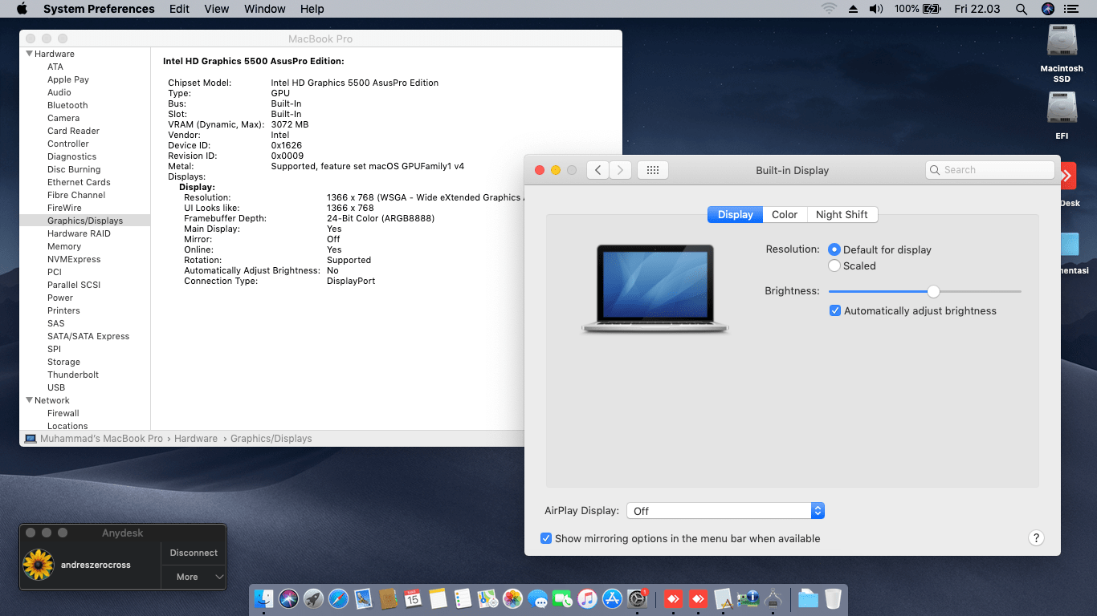Open Safari from the Dock
1097x616 pixels.
pyautogui.click(x=338, y=598)
